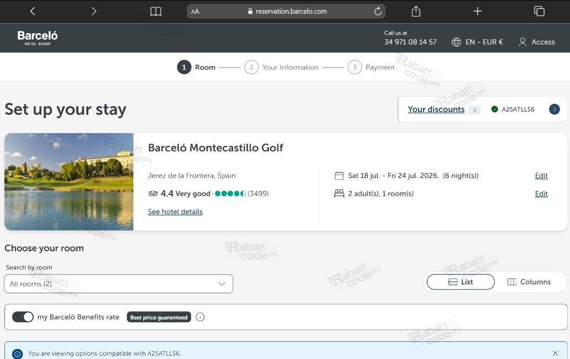Click the bed icon beside guests and rooms
Screen dimensions: 570x359
click(x=339, y=194)
